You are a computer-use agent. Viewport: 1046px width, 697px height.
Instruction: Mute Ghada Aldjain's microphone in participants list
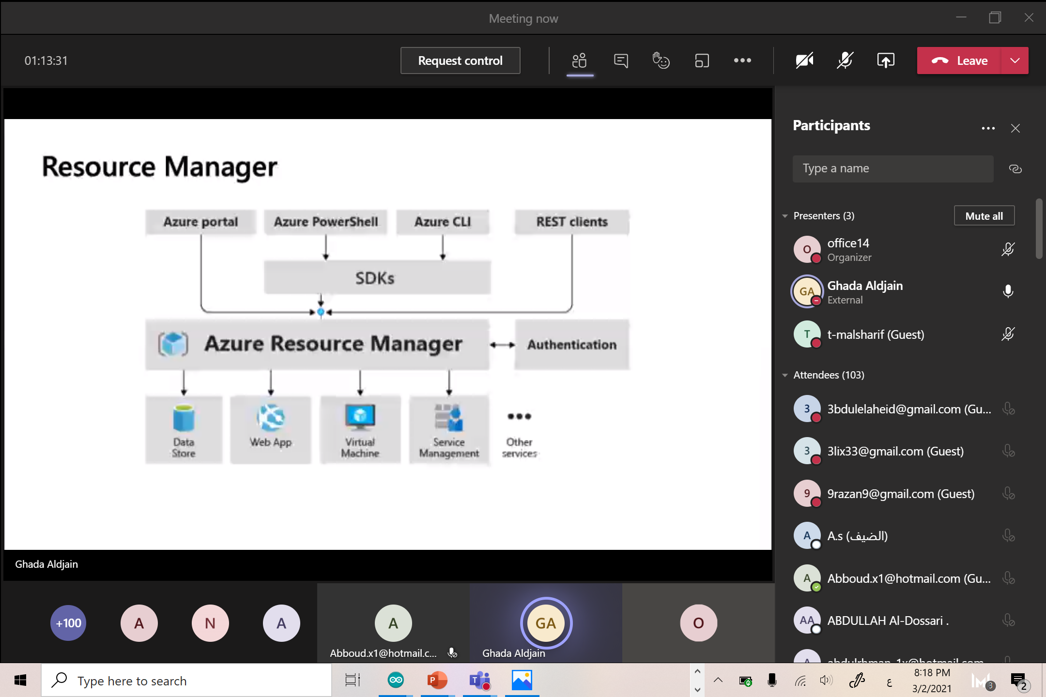pos(1008,291)
